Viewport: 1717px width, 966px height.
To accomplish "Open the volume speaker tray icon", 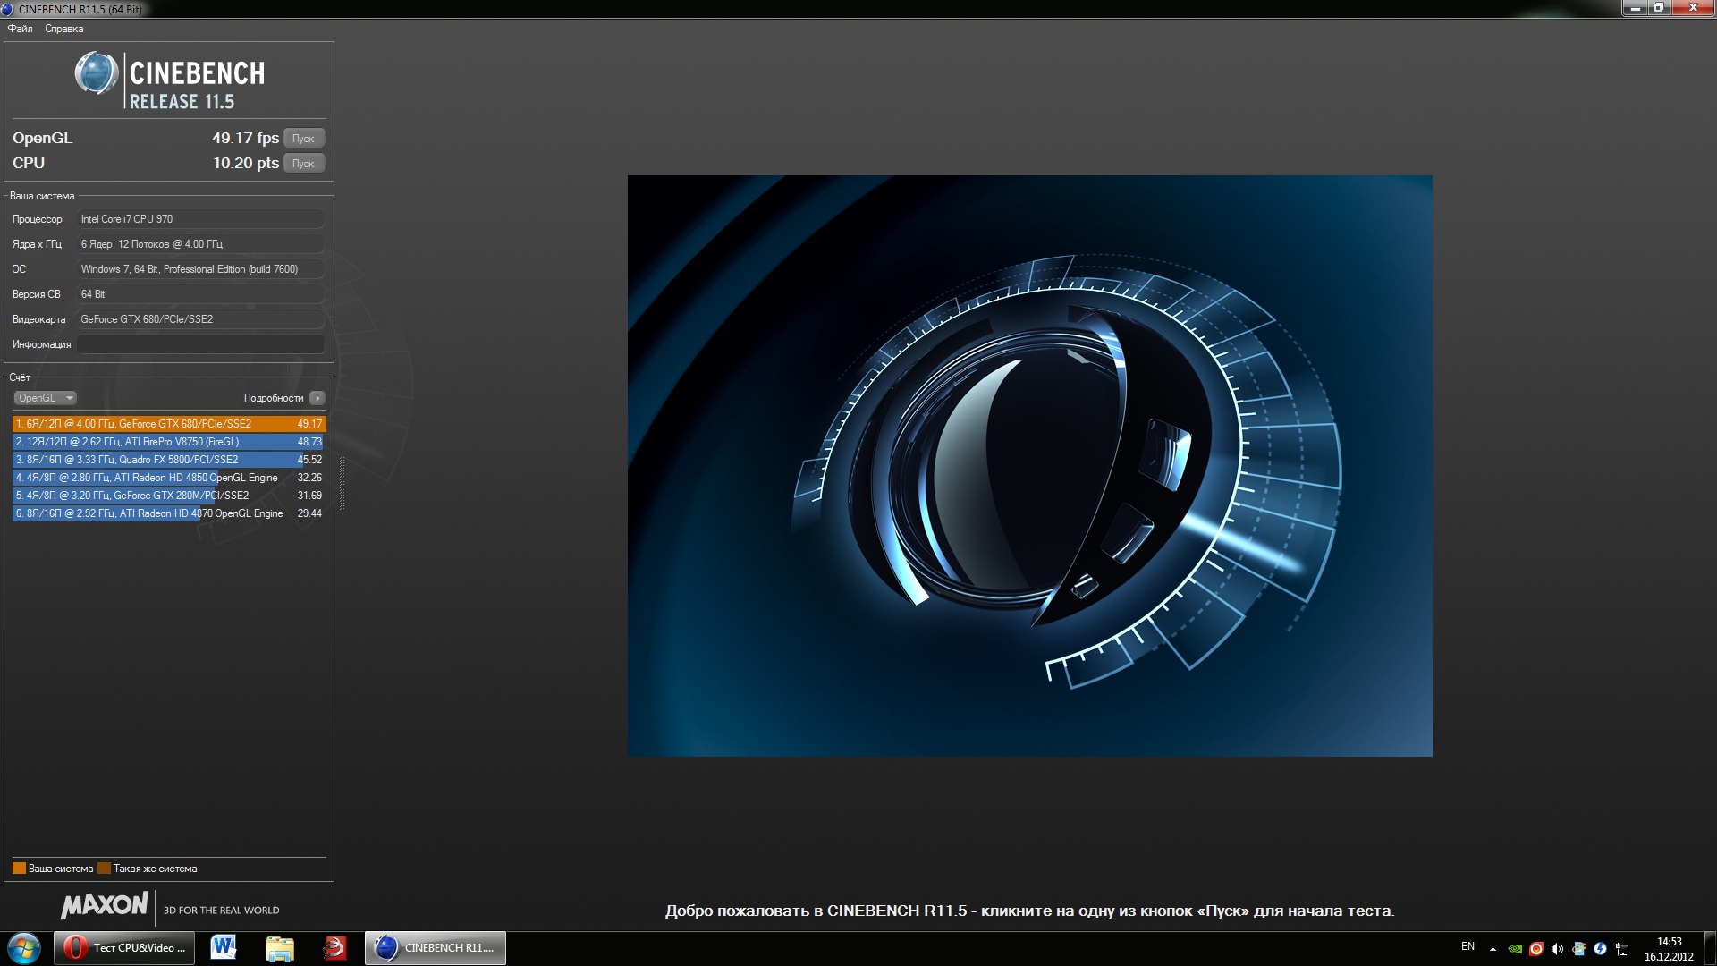I will (x=1558, y=949).
